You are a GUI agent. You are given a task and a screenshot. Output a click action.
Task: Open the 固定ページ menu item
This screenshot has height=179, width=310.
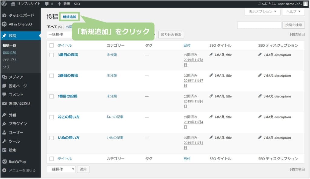(18, 86)
